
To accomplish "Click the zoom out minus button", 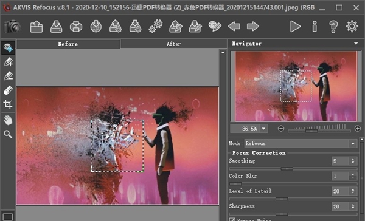I will [281, 129].
